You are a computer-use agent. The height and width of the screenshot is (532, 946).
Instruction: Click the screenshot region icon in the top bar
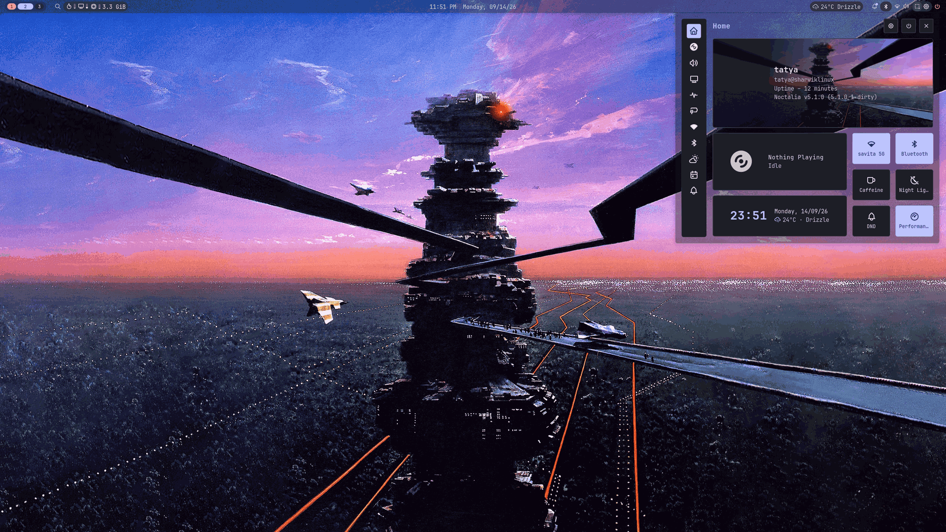point(917,7)
